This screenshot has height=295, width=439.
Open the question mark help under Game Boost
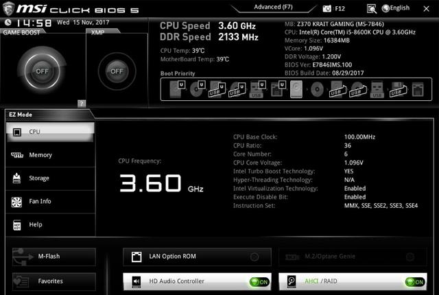(82, 104)
